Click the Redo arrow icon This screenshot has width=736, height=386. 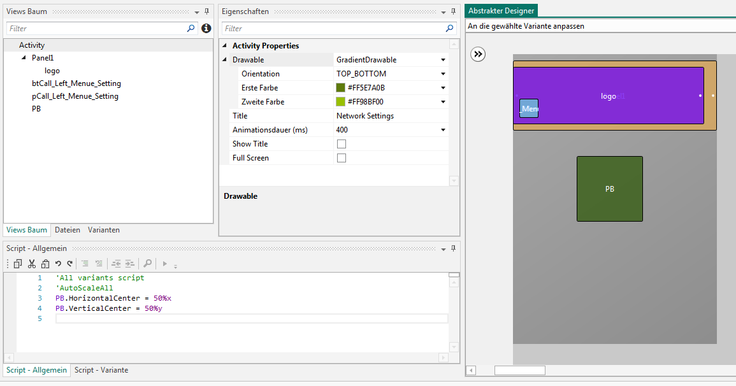pos(70,263)
